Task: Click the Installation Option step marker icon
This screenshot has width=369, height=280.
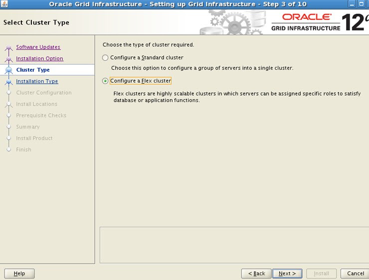Action: 8,59
